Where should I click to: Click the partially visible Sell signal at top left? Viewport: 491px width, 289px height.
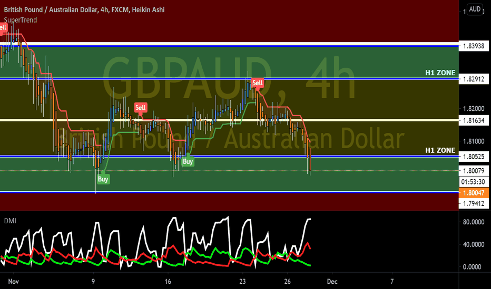(x=3, y=28)
